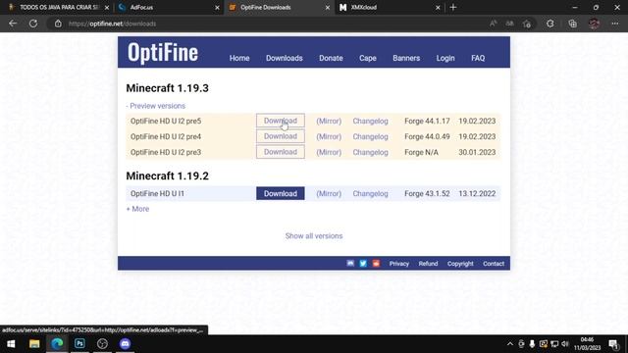Open the notification center
The width and height of the screenshot is (628, 353).
[x=613, y=344]
